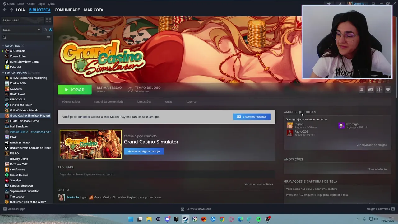Open Windows Start menu

pyautogui.click(x=131, y=219)
